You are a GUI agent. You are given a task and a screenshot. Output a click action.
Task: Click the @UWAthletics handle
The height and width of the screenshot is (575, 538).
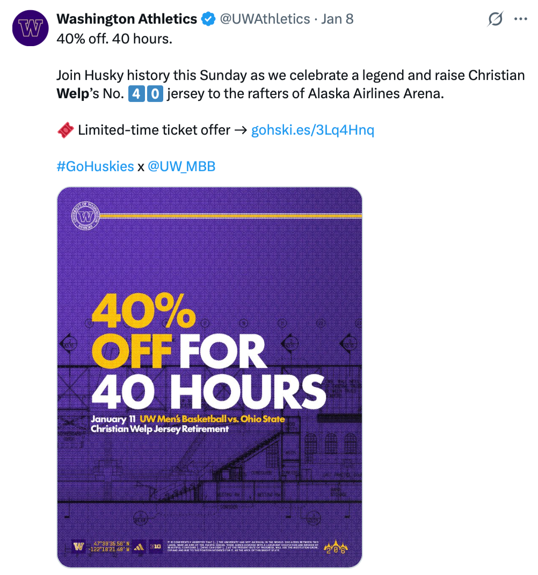pos(265,19)
